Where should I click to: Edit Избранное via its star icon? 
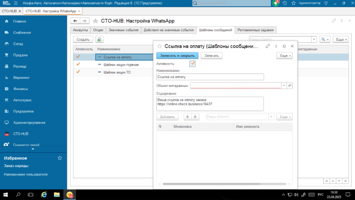[60, 158]
